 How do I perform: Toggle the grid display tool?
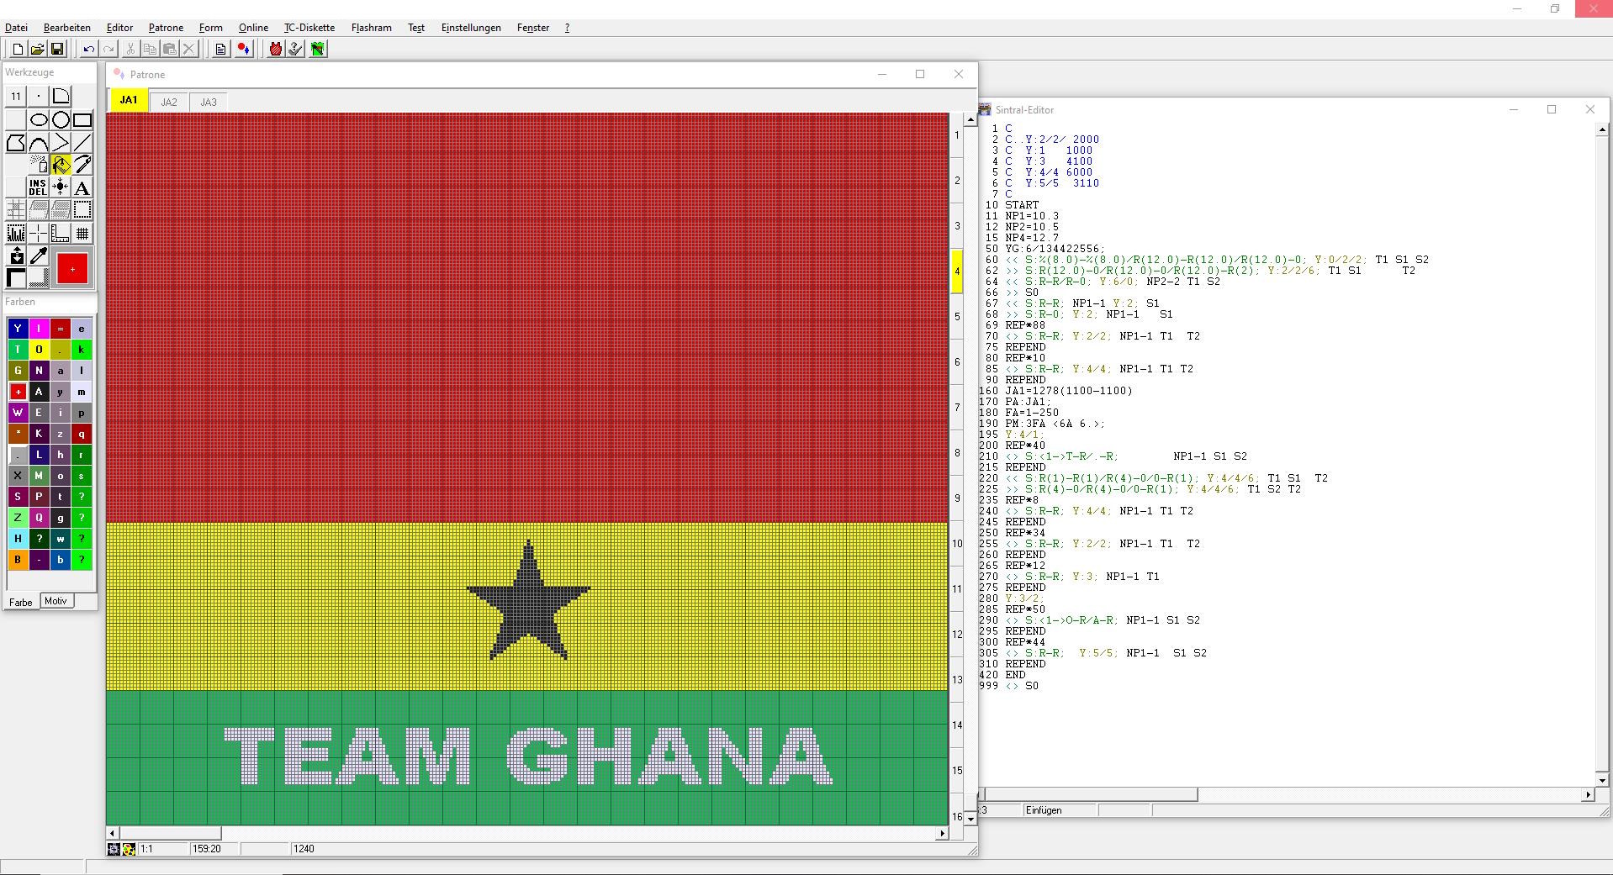coord(82,234)
